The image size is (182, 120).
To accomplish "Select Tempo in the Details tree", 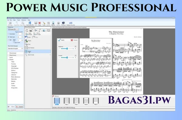I will tap(13, 86).
